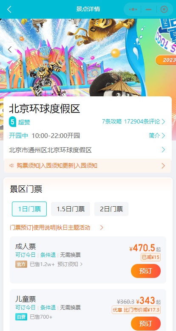Image resolution: width=176 pixels, height=331 pixels.
Task: Switch to the 2日门票 tab
Action: click(111, 209)
